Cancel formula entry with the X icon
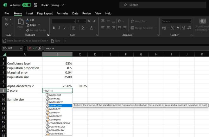Screen dimensions: 209x137 coord(30,48)
